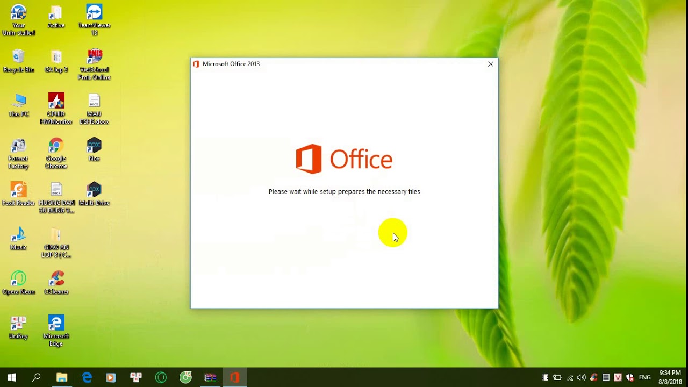Image resolution: width=688 pixels, height=387 pixels.
Task: Click the taskbar search magnifier
Action: pyautogui.click(x=37, y=377)
